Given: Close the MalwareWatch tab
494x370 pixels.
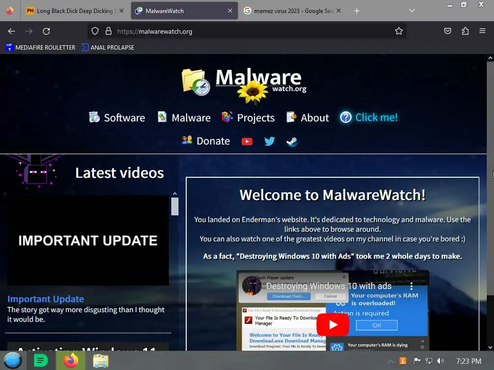Looking at the screenshot, I should pos(230,11).
